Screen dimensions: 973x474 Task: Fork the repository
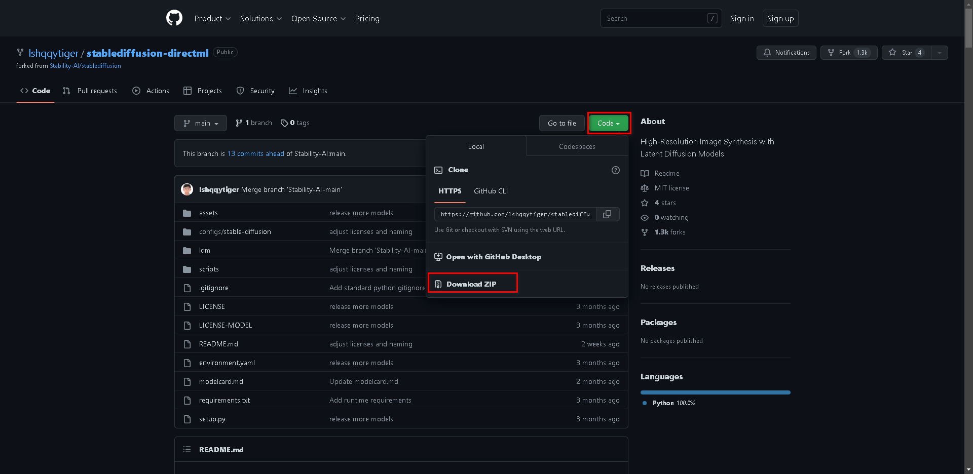coord(849,53)
